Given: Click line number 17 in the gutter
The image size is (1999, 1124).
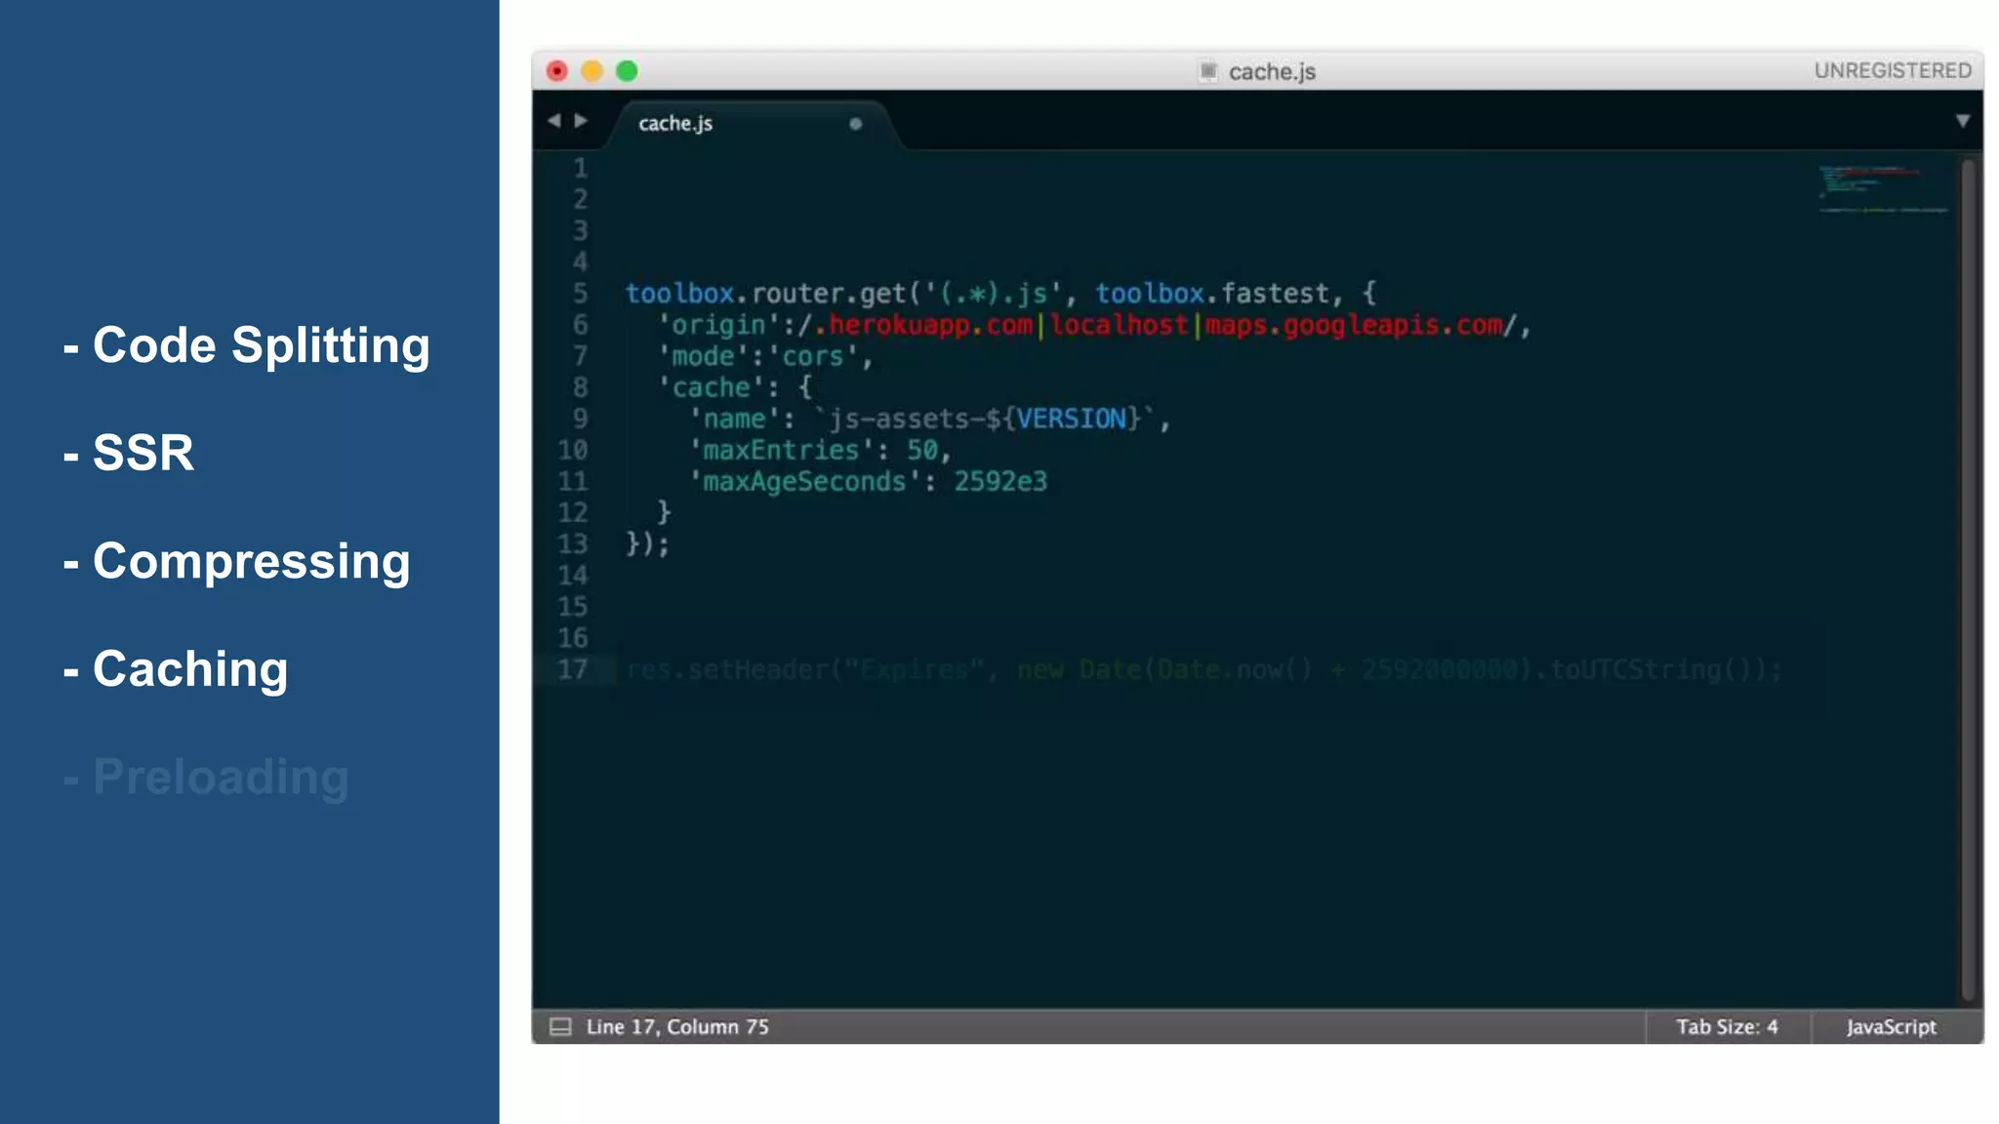Looking at the screenshot, I should coord(573,669).
